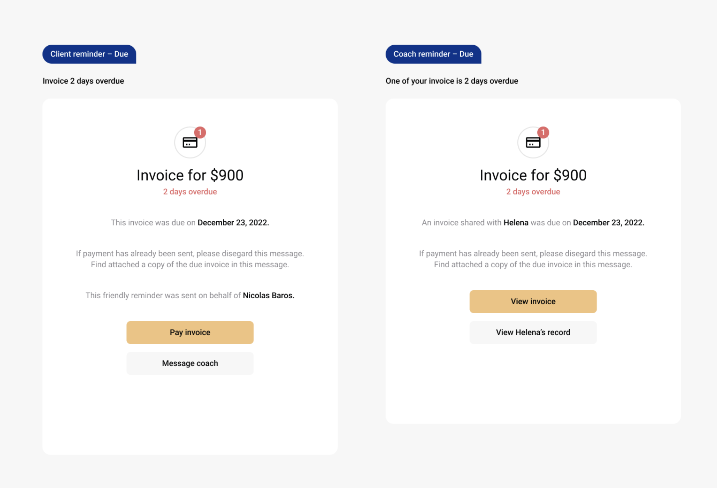The height and width of the screenshot is (488, 717).
Task: Click the December 23, 2022 date in client card
Action: pyautogui.click(x=233, y=223)
